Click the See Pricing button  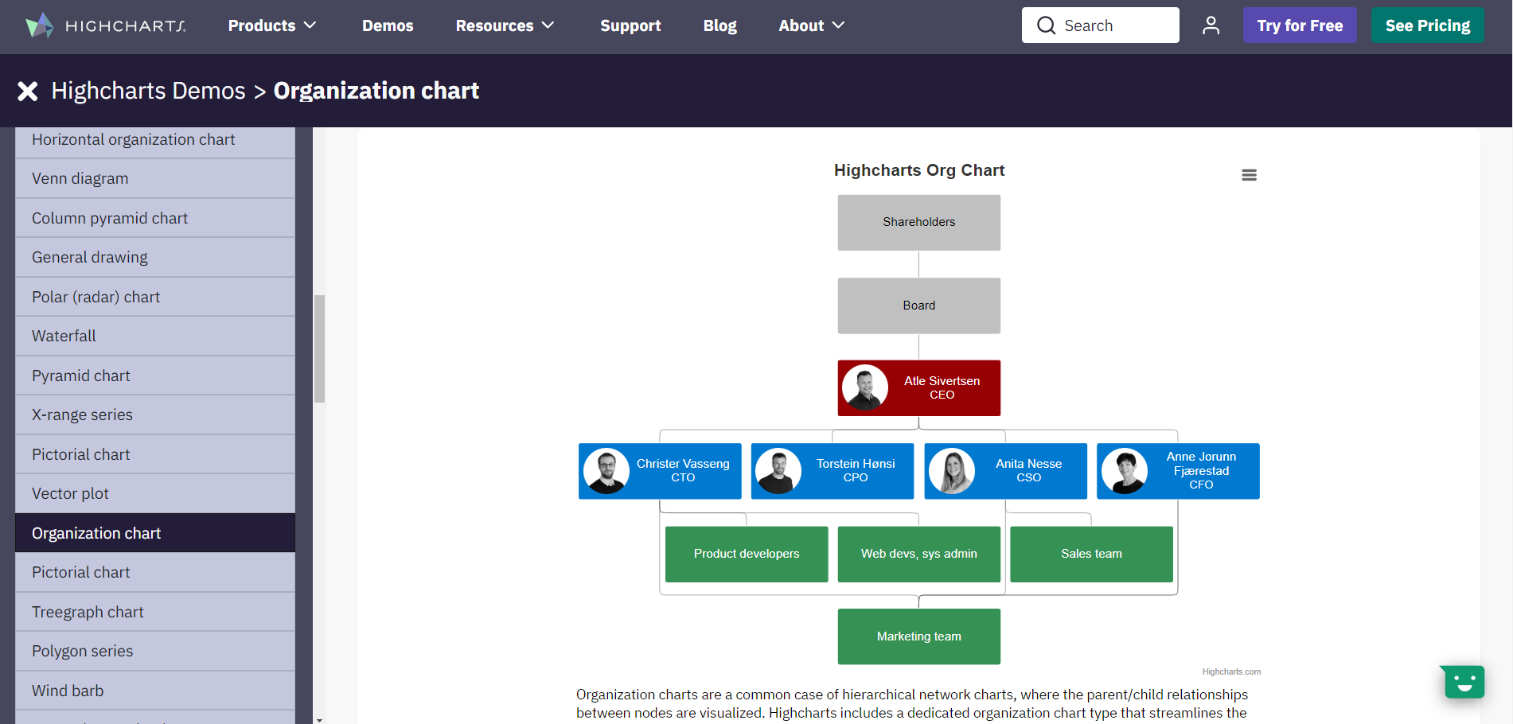[x=1427, y=25]
